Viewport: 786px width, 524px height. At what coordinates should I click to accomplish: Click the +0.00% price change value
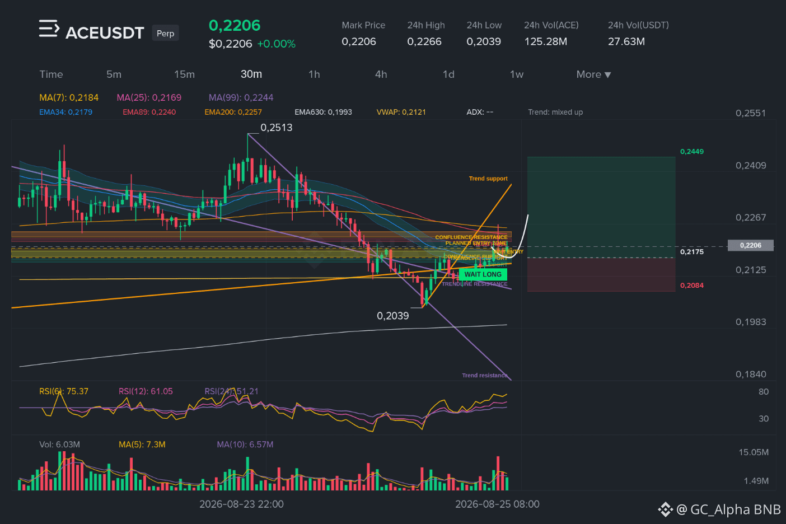(277, 44)
